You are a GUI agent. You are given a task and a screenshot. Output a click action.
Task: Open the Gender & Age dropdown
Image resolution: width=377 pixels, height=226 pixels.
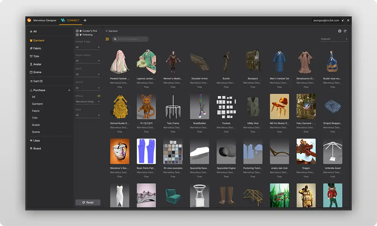tap(88, 47)
